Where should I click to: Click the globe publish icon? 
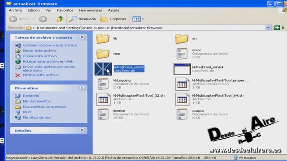click(x=18, y=62)
